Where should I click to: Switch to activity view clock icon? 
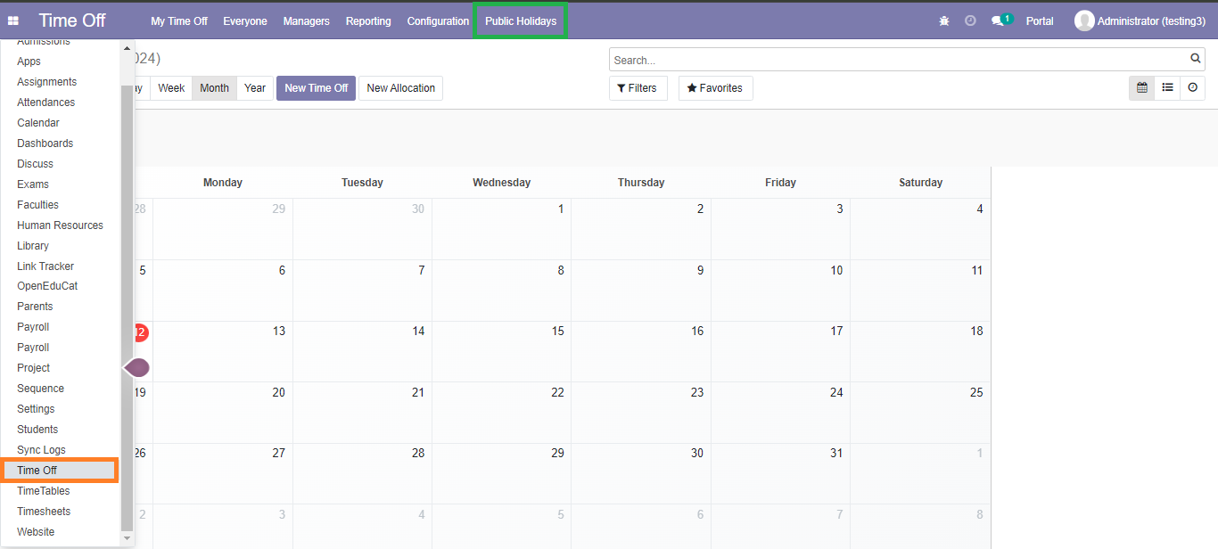(x=1192, y=87)
